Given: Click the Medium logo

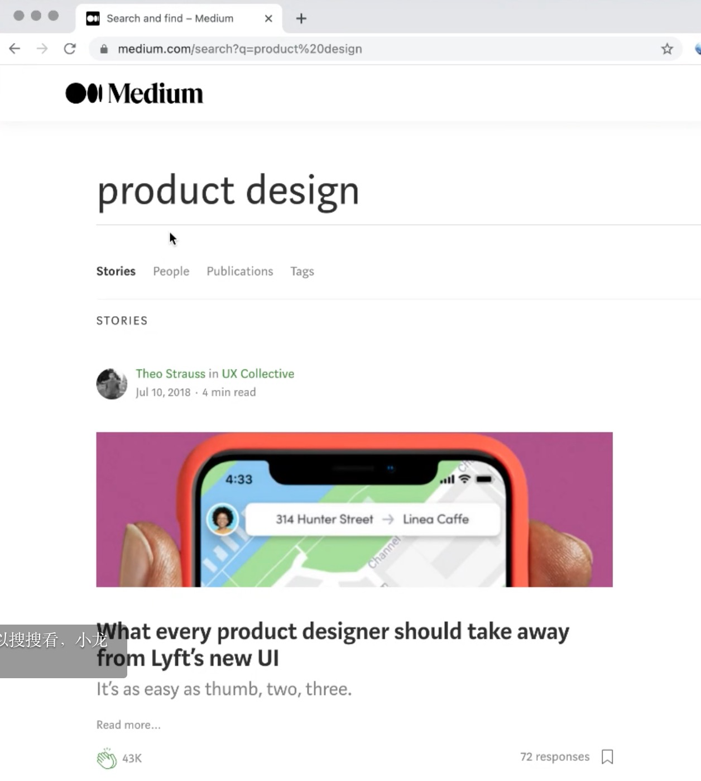Looking at the screenshot, I should coord(134,93).
